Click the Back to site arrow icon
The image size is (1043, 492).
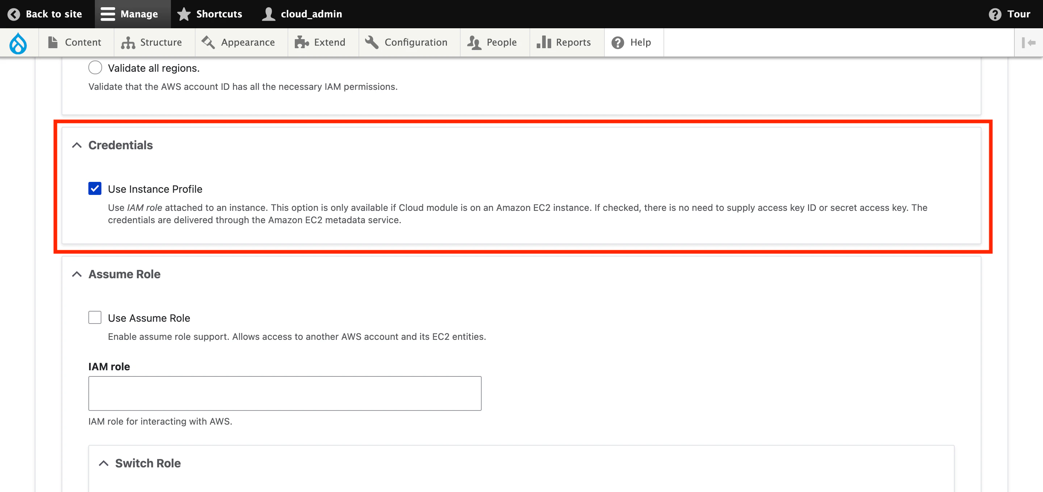(x=14, y=14)
